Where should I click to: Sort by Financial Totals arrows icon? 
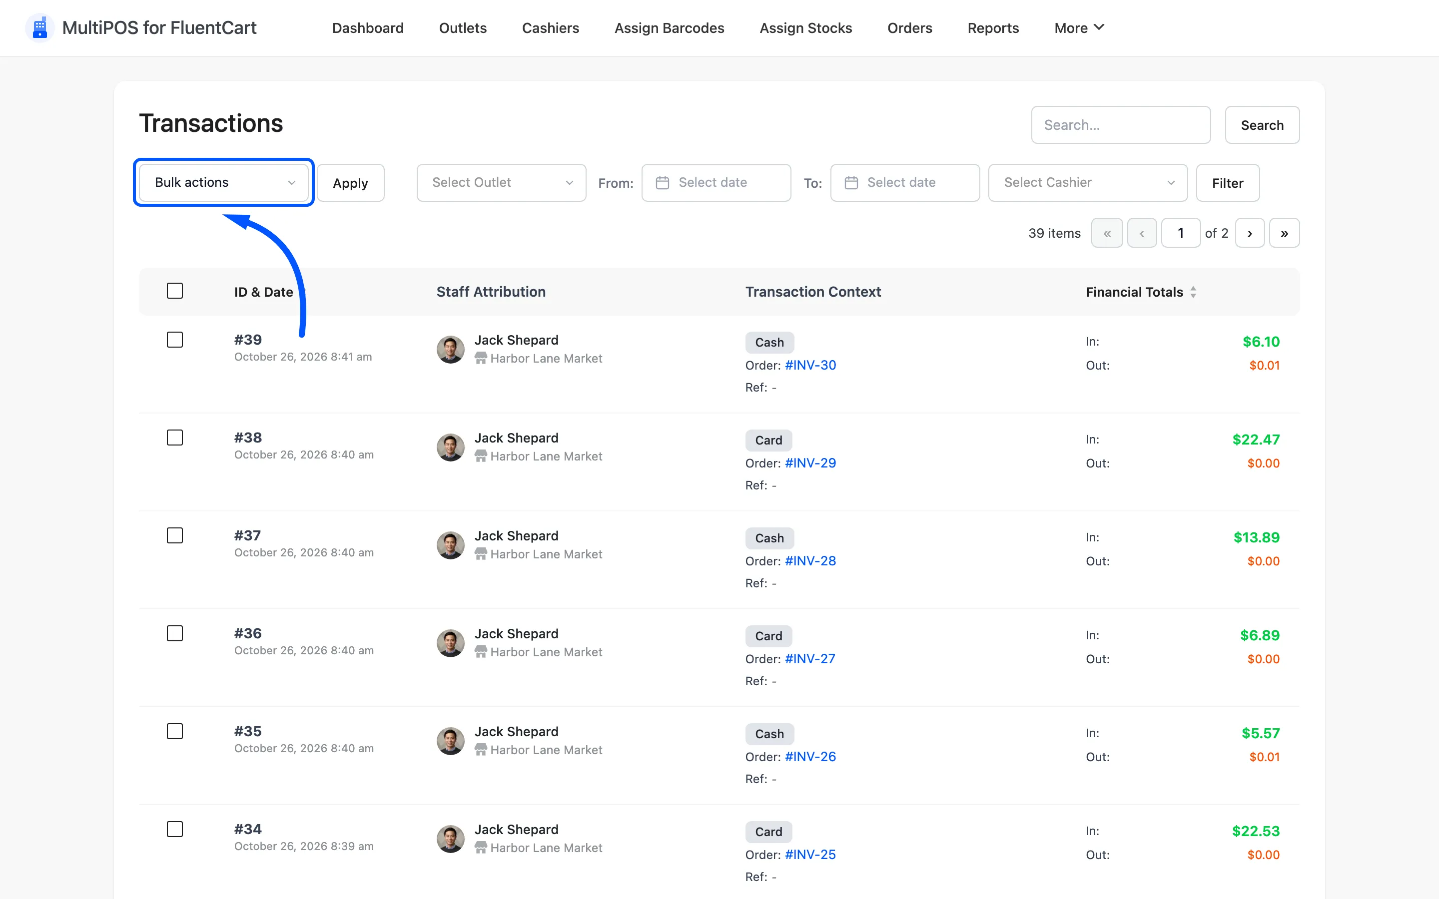coord(1193,292)
